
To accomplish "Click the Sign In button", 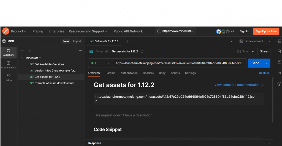I will 244,31.
